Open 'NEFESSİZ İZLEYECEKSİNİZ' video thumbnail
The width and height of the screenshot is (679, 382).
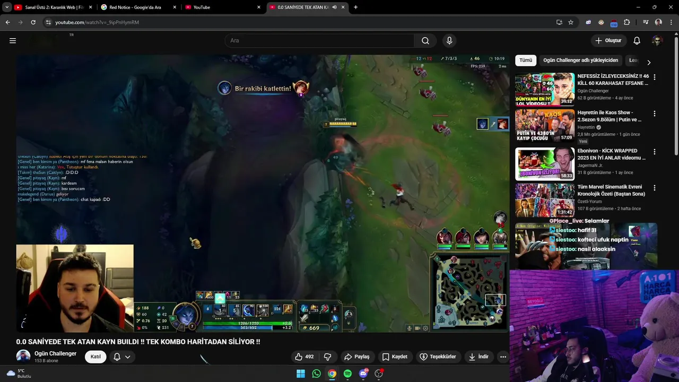click(x=545, y=90)
